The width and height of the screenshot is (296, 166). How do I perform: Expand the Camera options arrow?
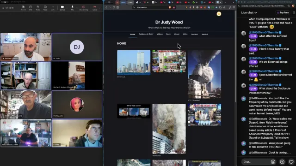click(x=67, y=8)
